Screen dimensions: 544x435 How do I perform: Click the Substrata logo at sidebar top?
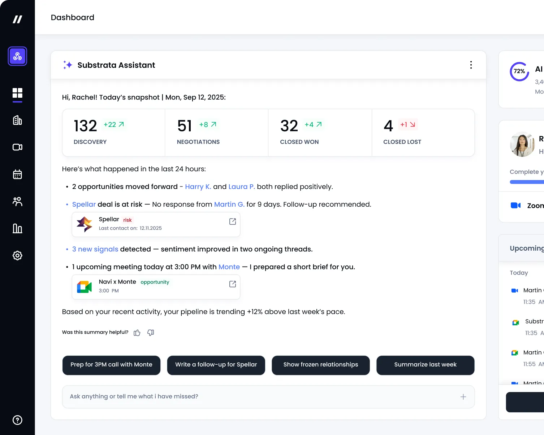[x=17, y=19]
